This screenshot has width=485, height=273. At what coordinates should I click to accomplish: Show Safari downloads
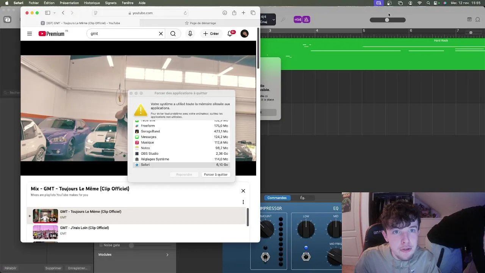click(225, 13)
